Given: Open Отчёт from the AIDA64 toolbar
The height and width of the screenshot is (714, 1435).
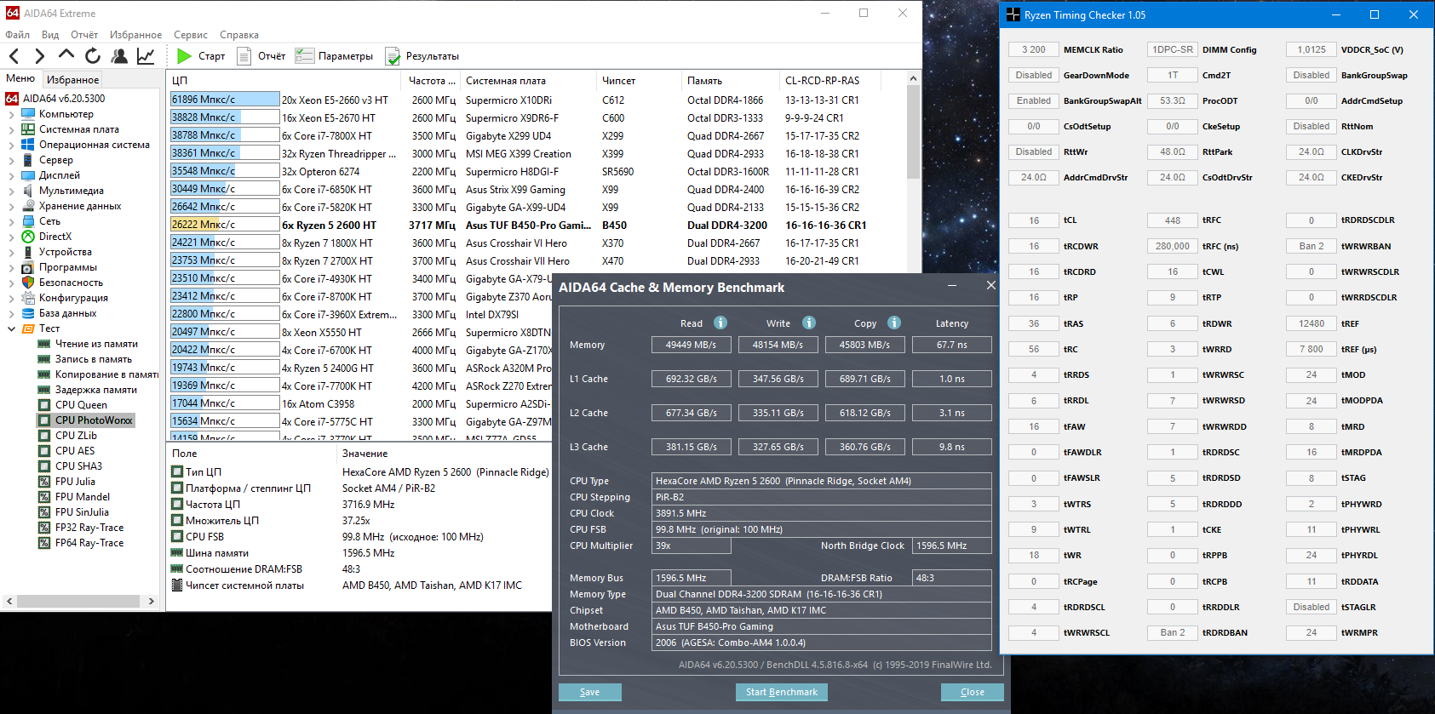Looking at the screenshot, I should (261, 56).
